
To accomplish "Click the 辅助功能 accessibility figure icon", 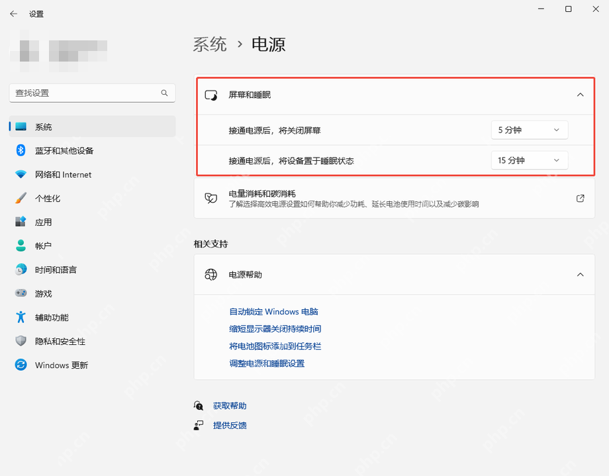I will point(21,317).
